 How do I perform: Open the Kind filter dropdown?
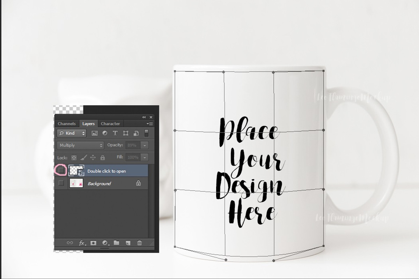(x=72, y=133)
